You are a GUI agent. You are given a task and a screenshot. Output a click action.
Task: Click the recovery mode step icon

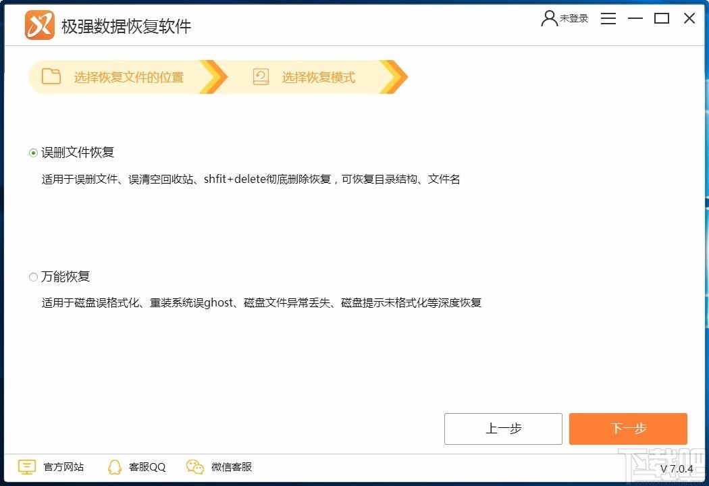(261, 77)
